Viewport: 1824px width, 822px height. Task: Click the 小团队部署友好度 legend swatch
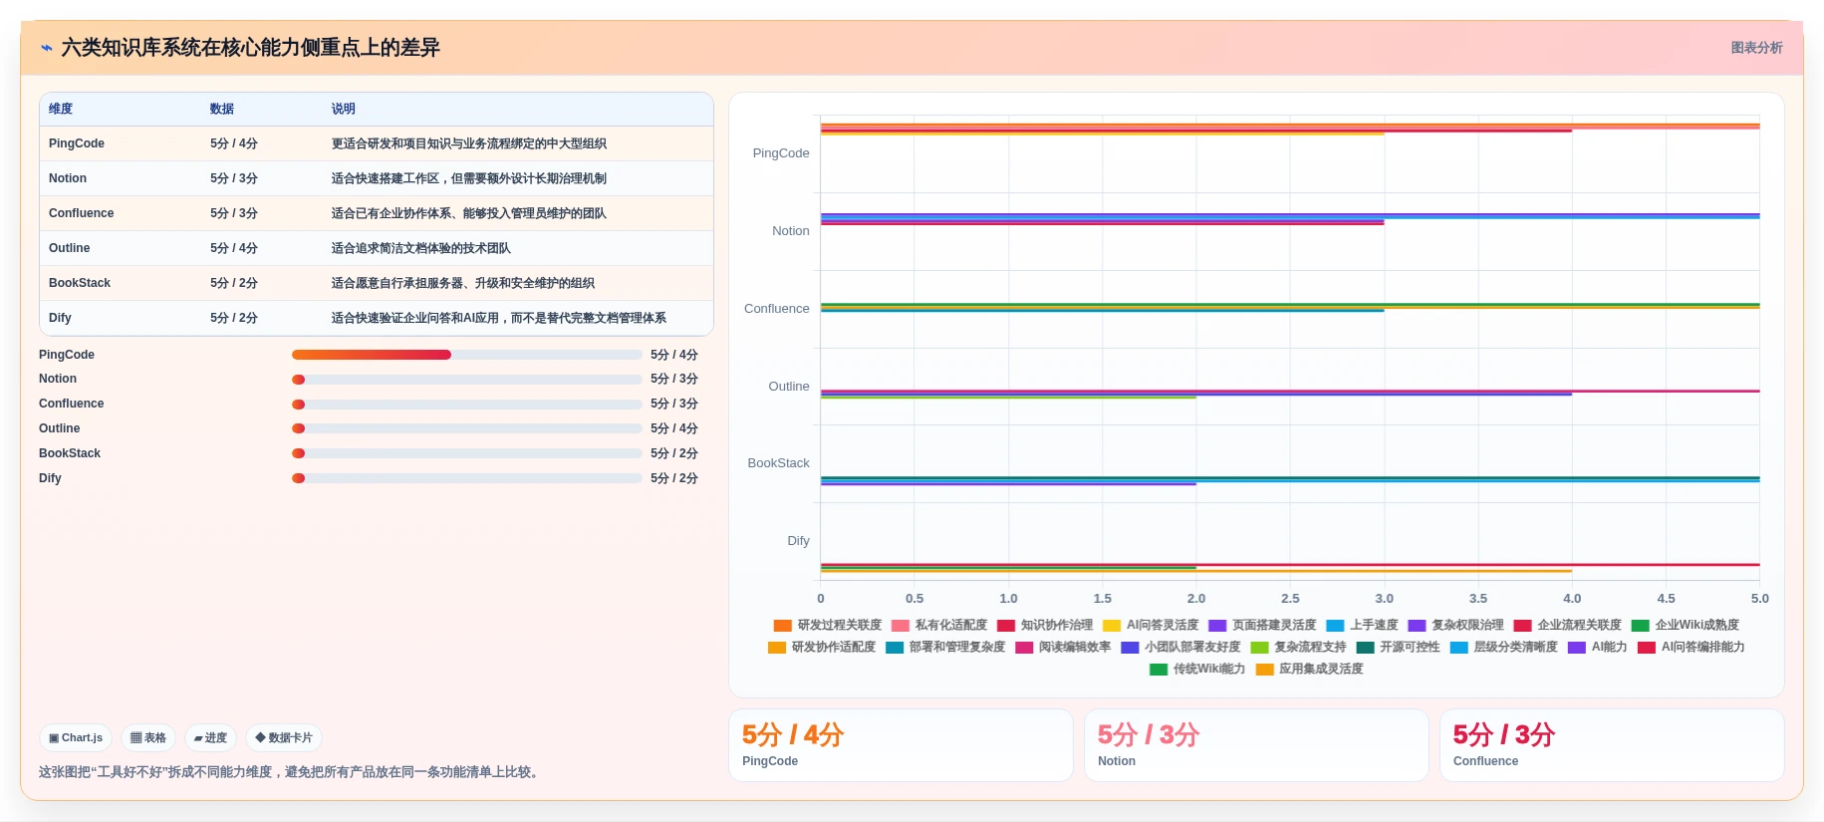(x=1130, y=648)
